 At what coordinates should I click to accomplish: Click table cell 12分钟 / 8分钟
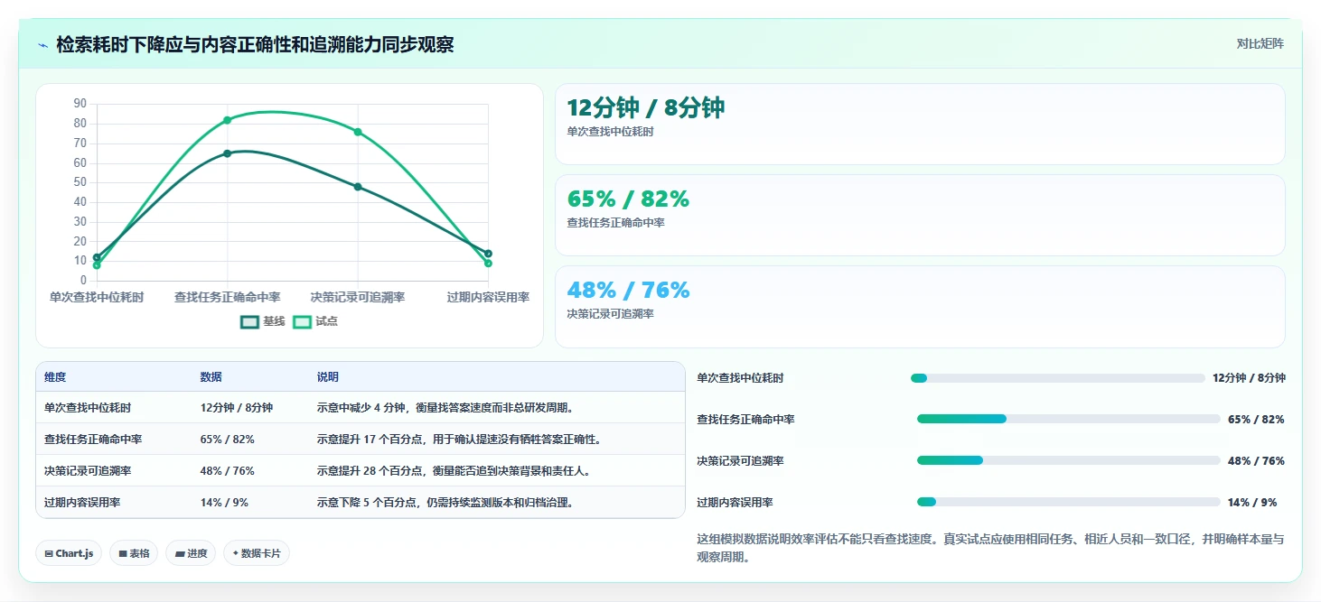(237, 408)
